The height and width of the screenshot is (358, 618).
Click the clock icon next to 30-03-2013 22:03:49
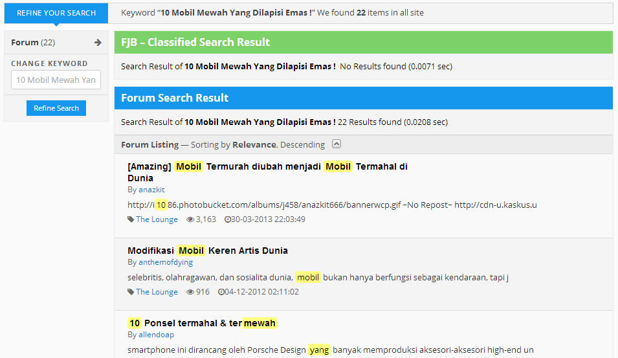click(x=227, y=219)
